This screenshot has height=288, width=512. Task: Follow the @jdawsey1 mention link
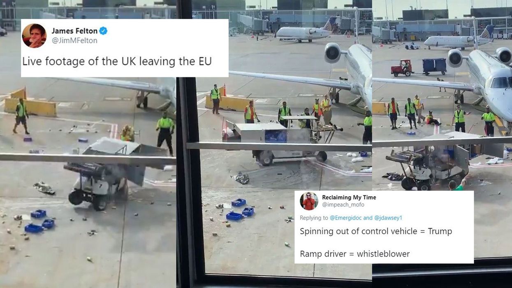pos(388,218)
